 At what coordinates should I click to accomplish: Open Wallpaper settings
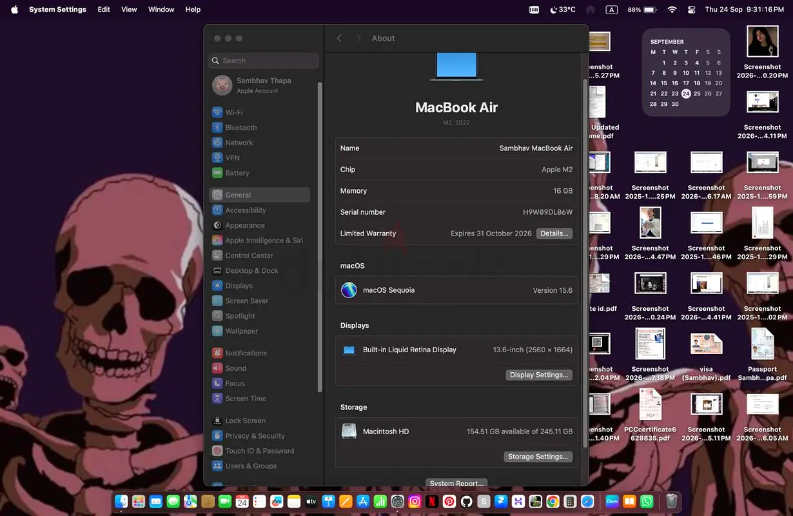coord(259,331)
